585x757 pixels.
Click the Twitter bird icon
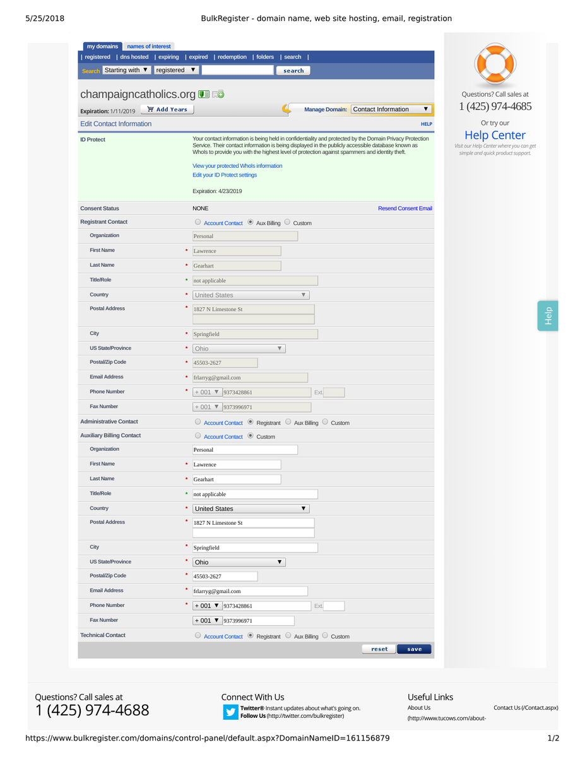pyautogui.click(x=230, y=712)
